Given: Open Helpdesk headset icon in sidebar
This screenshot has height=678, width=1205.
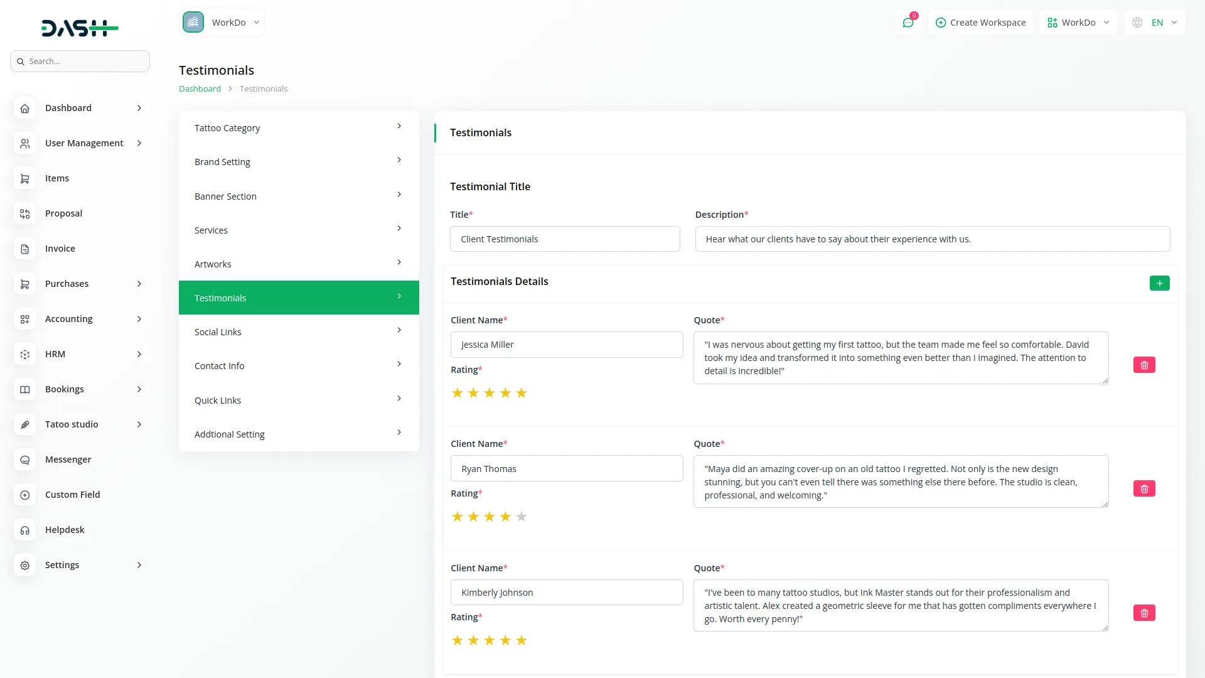Looking at the screenshot, I should click(x=24, y=530).
